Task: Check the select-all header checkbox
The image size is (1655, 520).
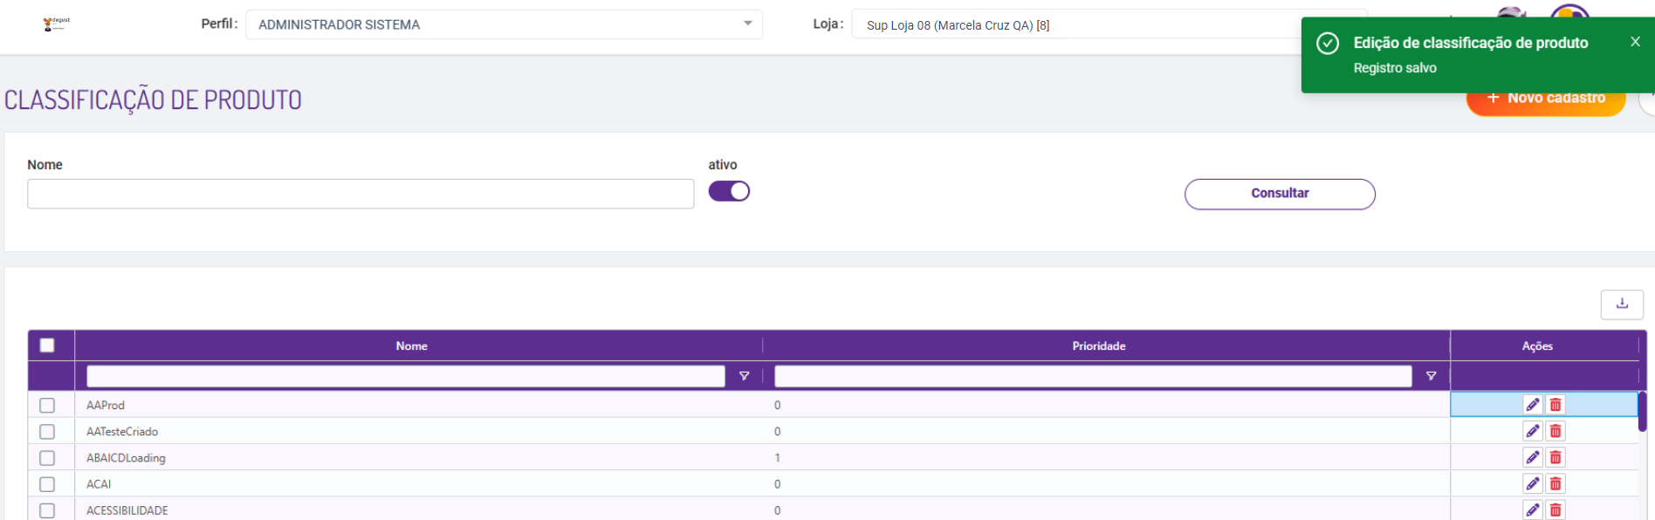Action: (x=47, y=346)
